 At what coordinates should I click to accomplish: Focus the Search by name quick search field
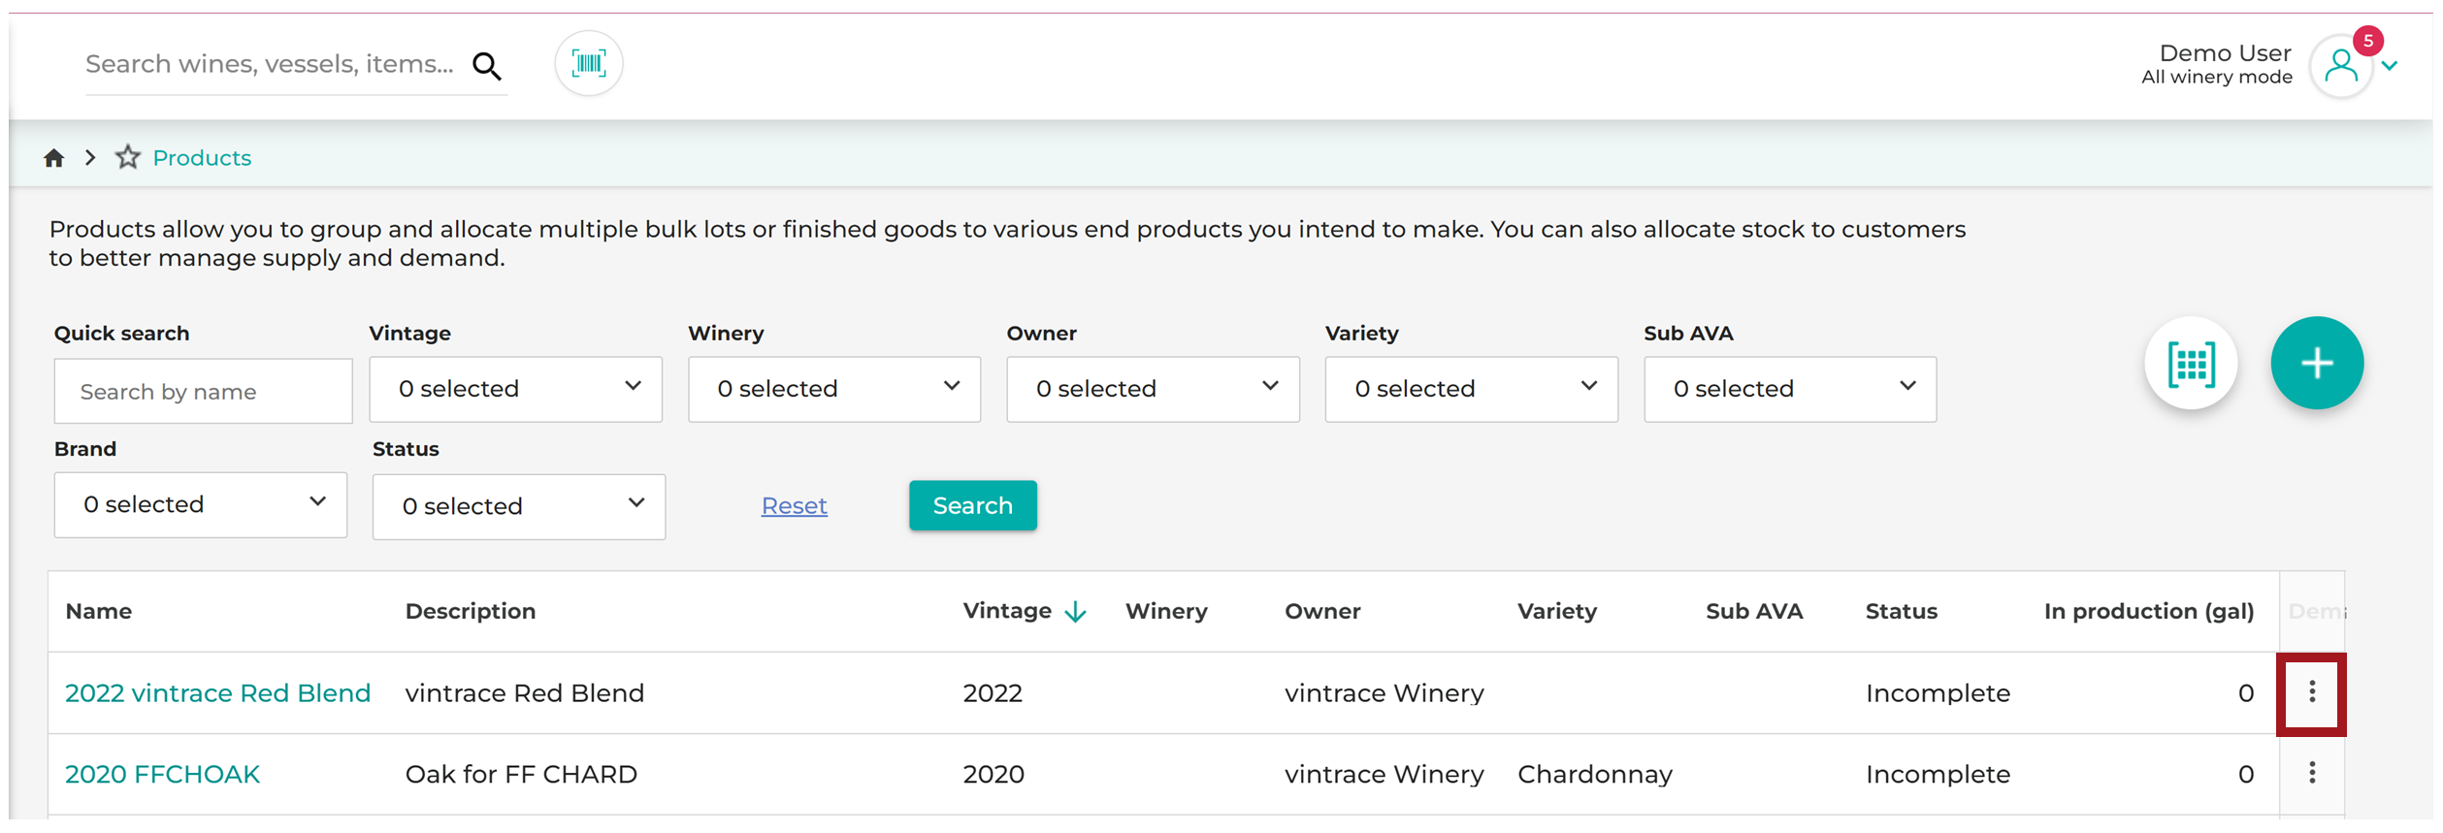(x=204, y=393)
